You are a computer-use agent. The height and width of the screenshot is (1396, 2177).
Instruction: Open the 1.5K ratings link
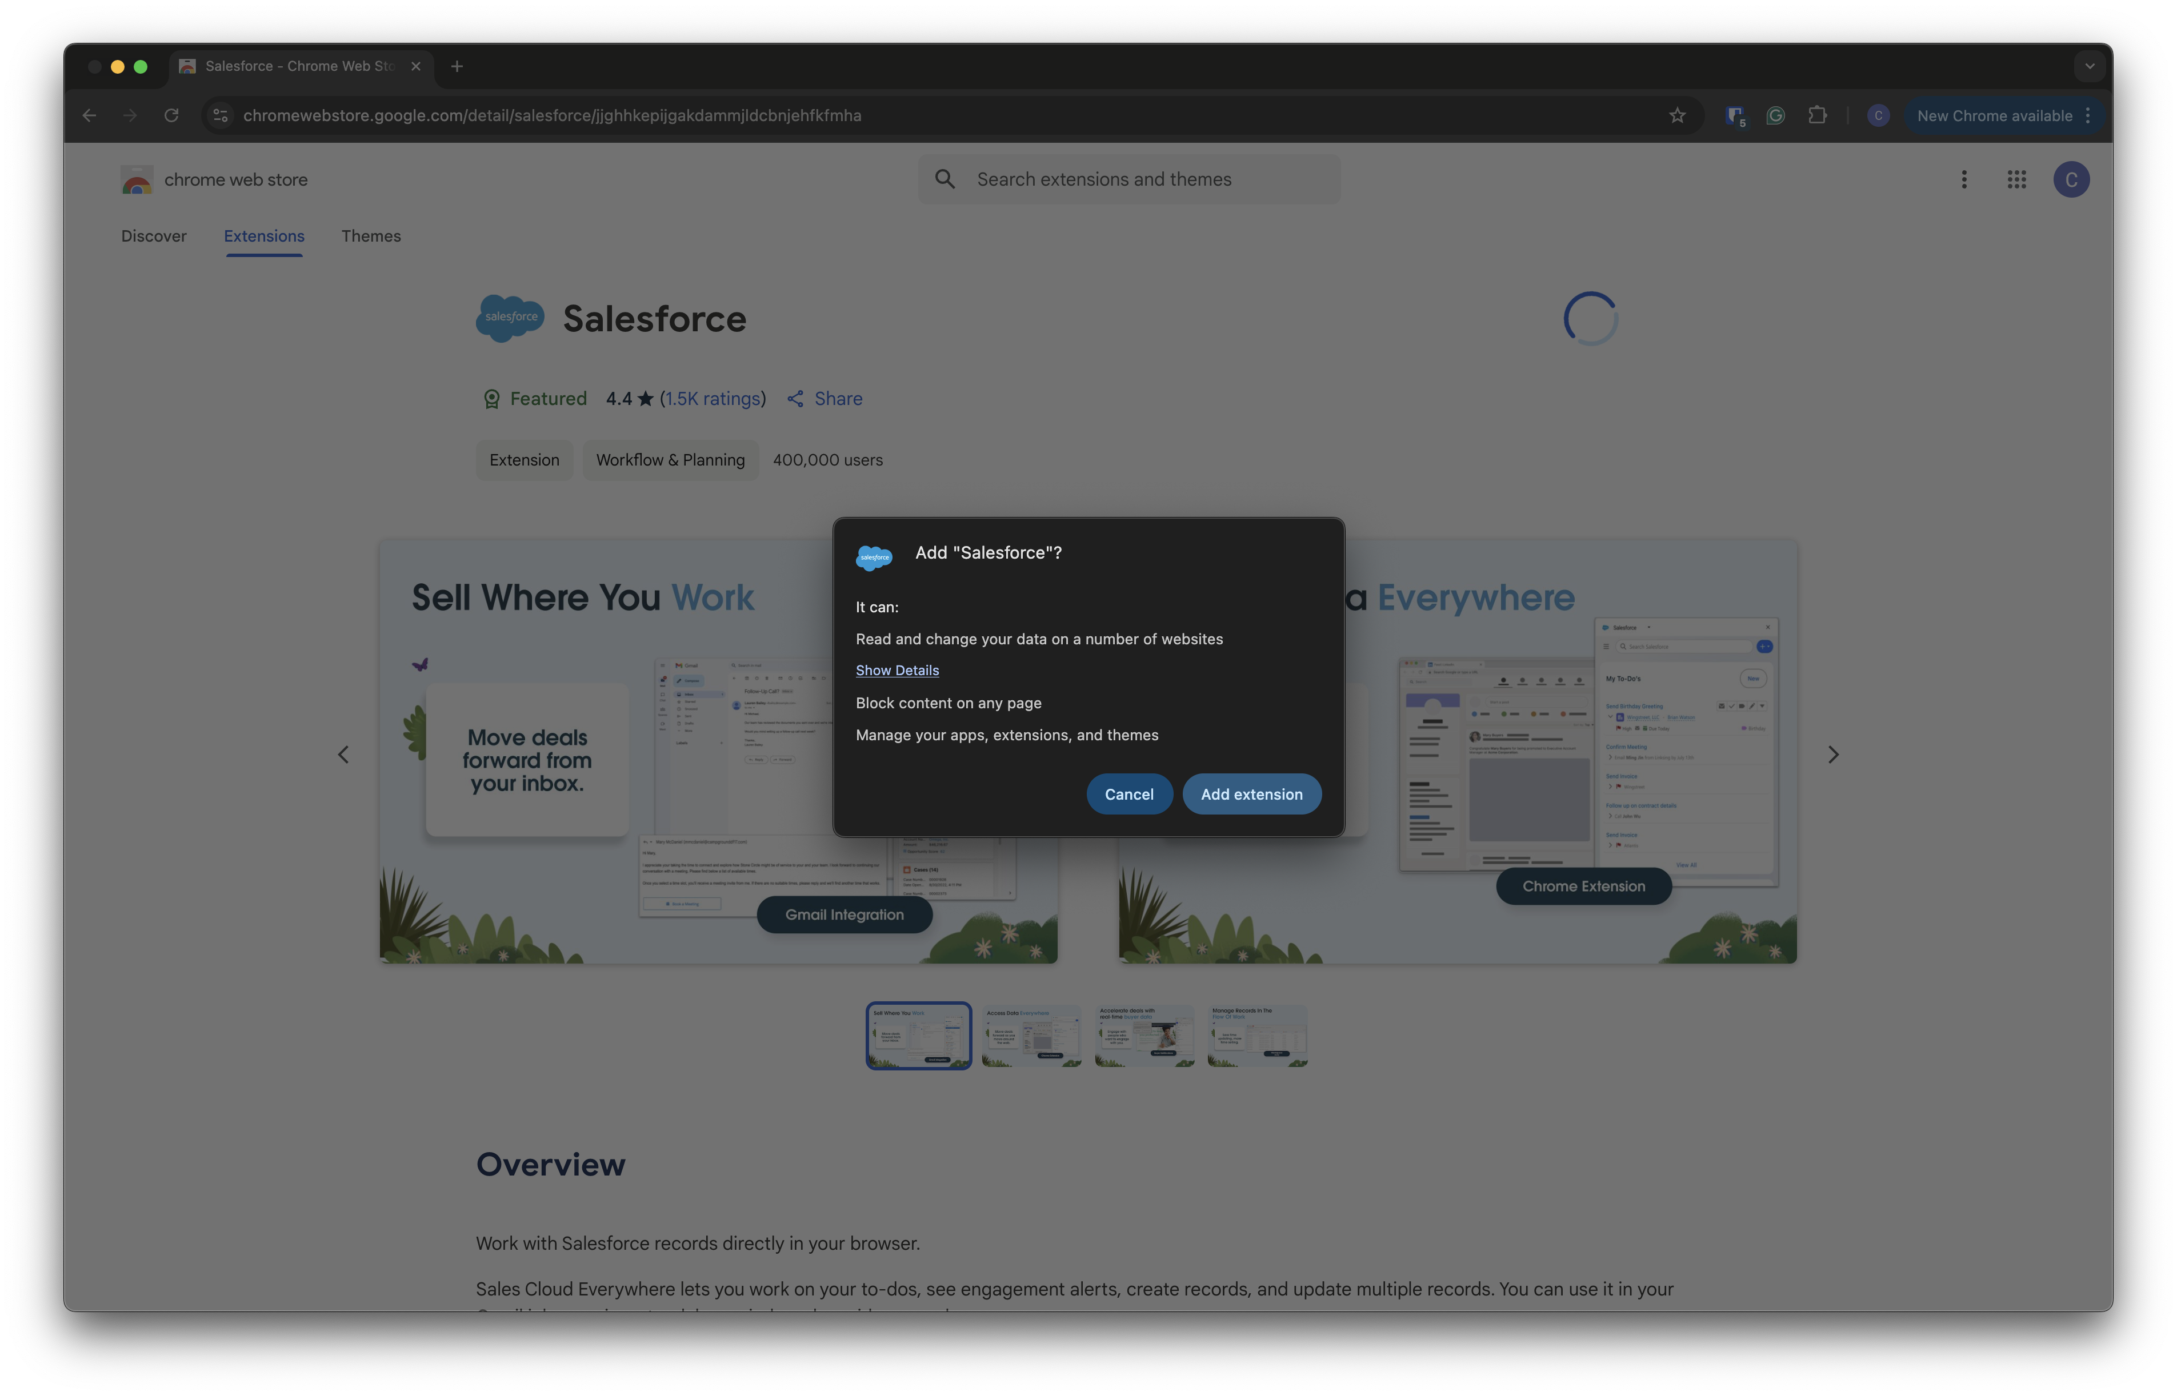pos(713,399)
